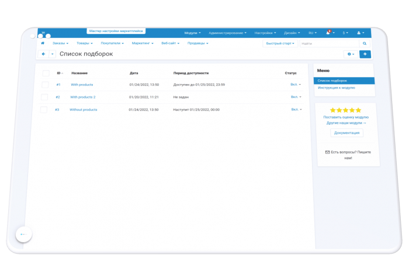This screenshot has width=409, height=272.
Task: Open the Дизайн menu
Action: click(292, 33)
